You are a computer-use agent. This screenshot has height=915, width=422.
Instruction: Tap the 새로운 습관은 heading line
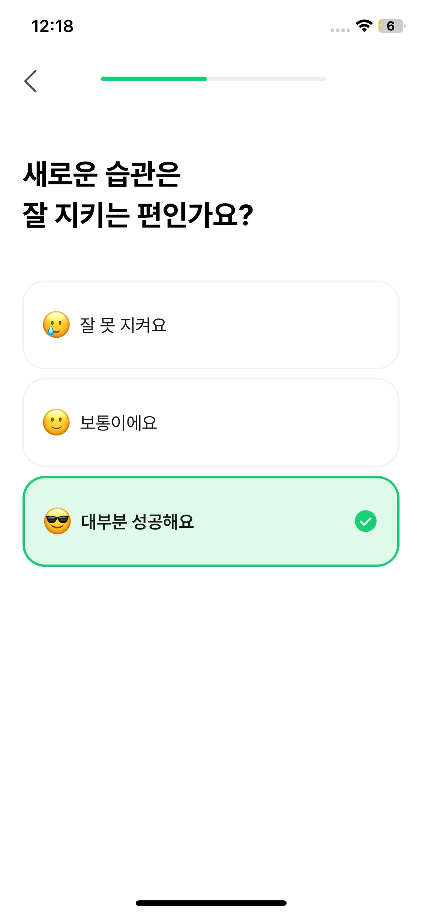[102, 174]
